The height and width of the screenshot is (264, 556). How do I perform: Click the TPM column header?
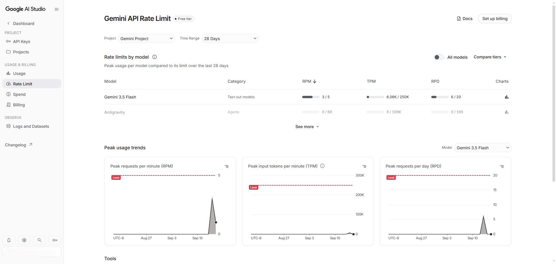click(371, 81)
